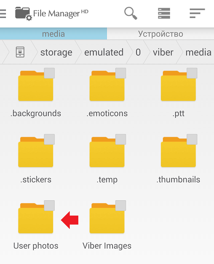Open the .temp folder label
The height and width of the screenshot is (264, 214).
coord(107,180)
